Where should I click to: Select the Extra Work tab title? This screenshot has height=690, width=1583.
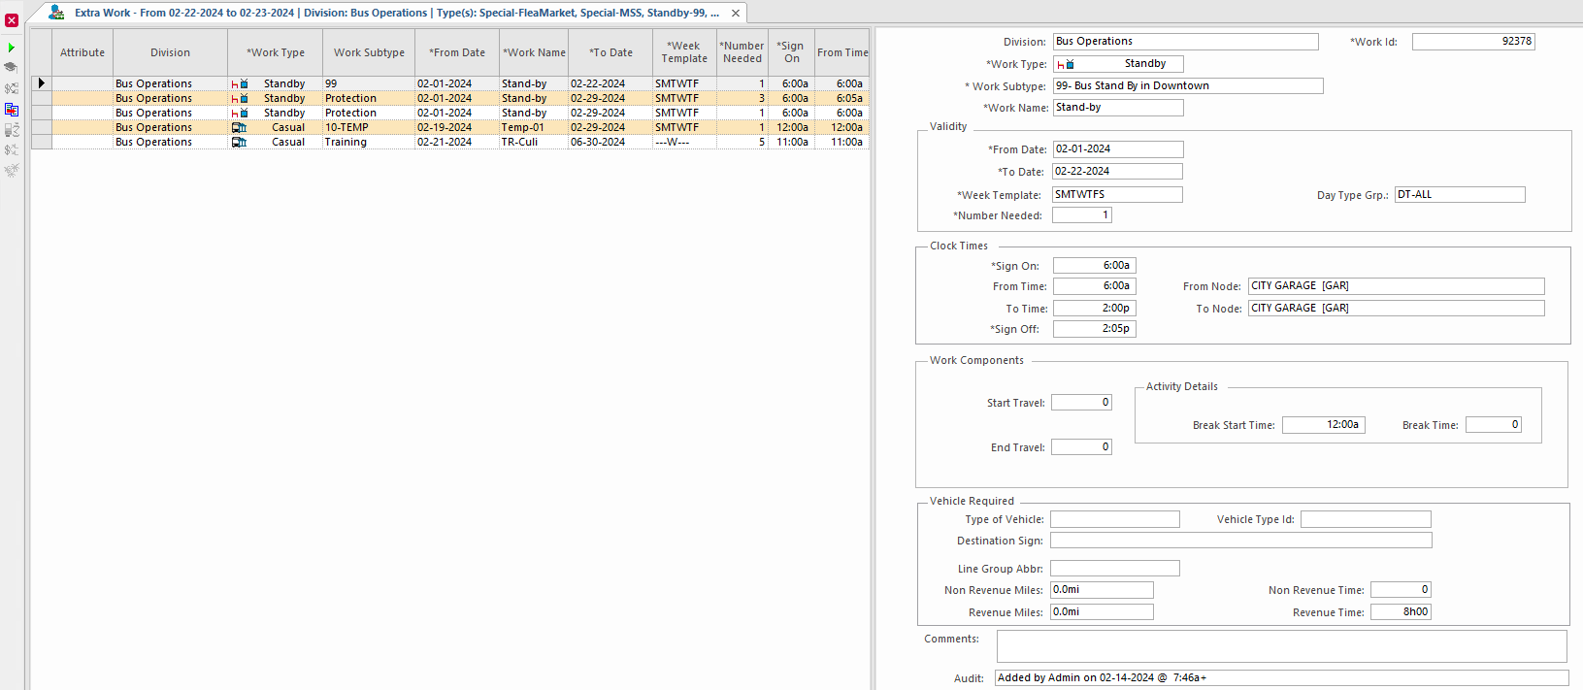click(x=396, y=13)
